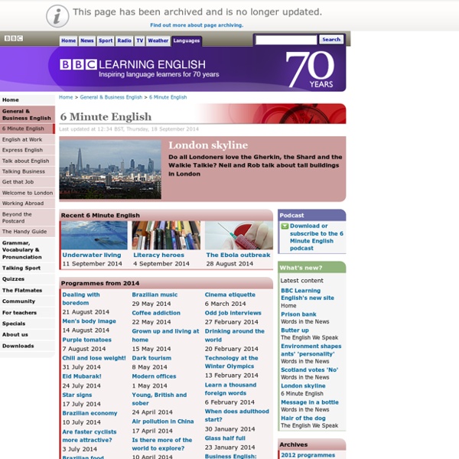Click the Search button
This screenshot has height=459, width=459.
point(331,40)
